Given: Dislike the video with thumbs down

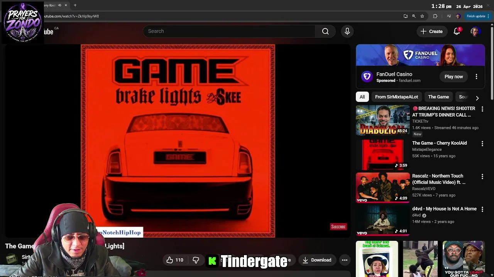Looking at the screenshot, I should coord(196,260).
